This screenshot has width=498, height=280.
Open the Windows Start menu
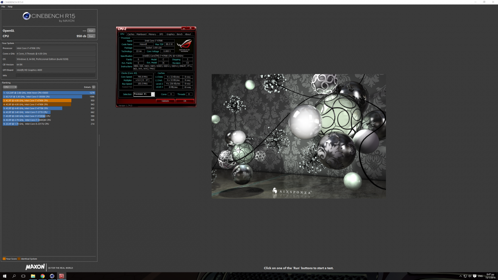(5, 276)
